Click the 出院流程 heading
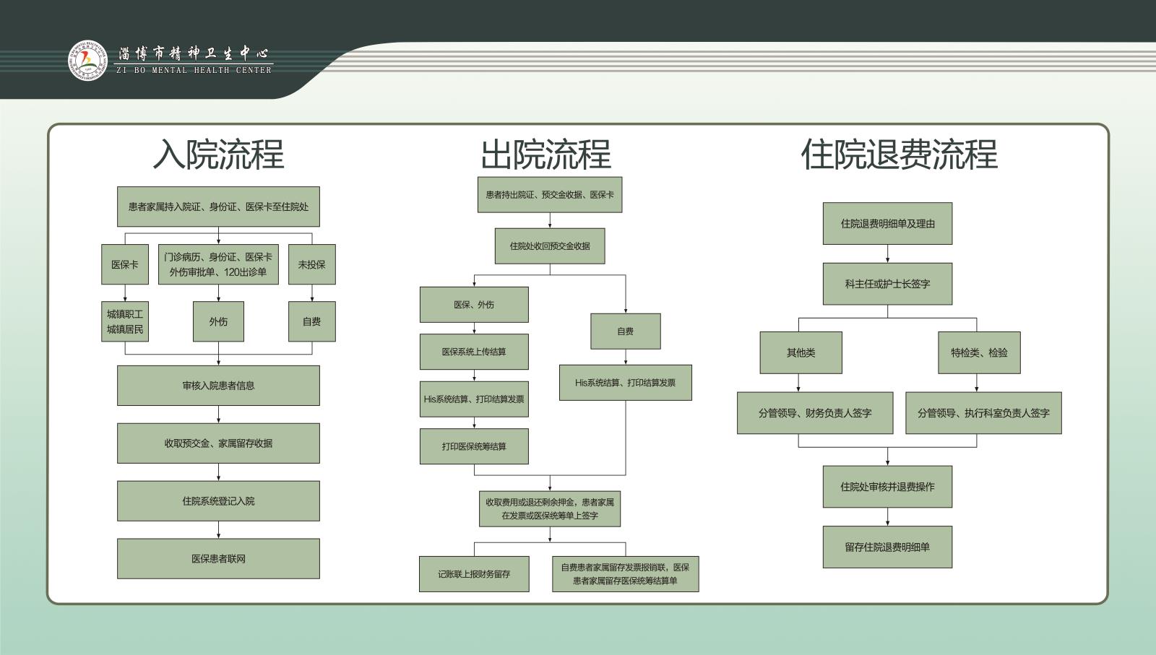 click(546, 155)
